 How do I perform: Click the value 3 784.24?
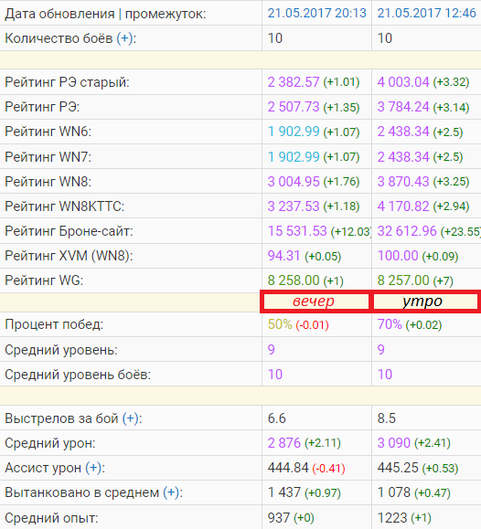coord(403,107)
